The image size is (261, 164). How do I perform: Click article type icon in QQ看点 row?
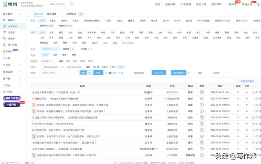[x=202, y=92]
